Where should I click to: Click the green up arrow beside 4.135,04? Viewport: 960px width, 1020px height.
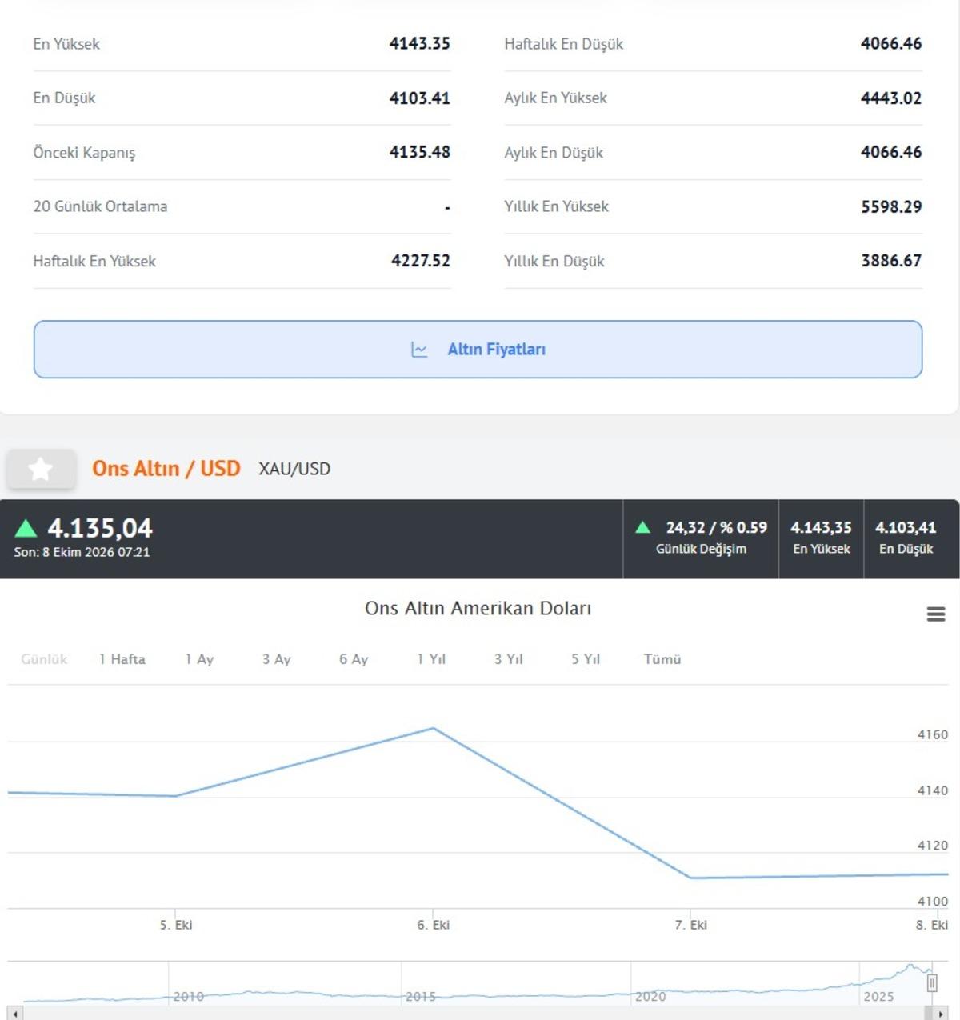pos(26,528)
